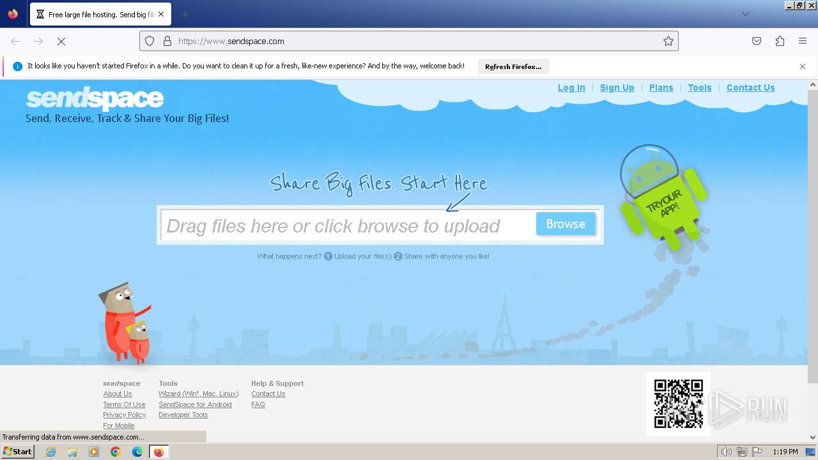Click the QR code image
This screenshot has width=818, height=460.
[x=679, y=404]
